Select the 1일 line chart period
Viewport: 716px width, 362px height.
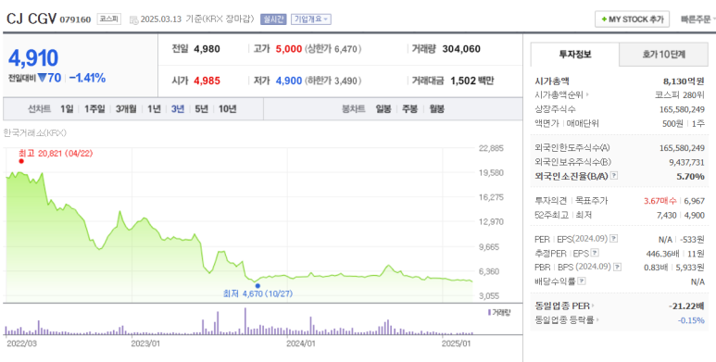(x=67, y=108)
